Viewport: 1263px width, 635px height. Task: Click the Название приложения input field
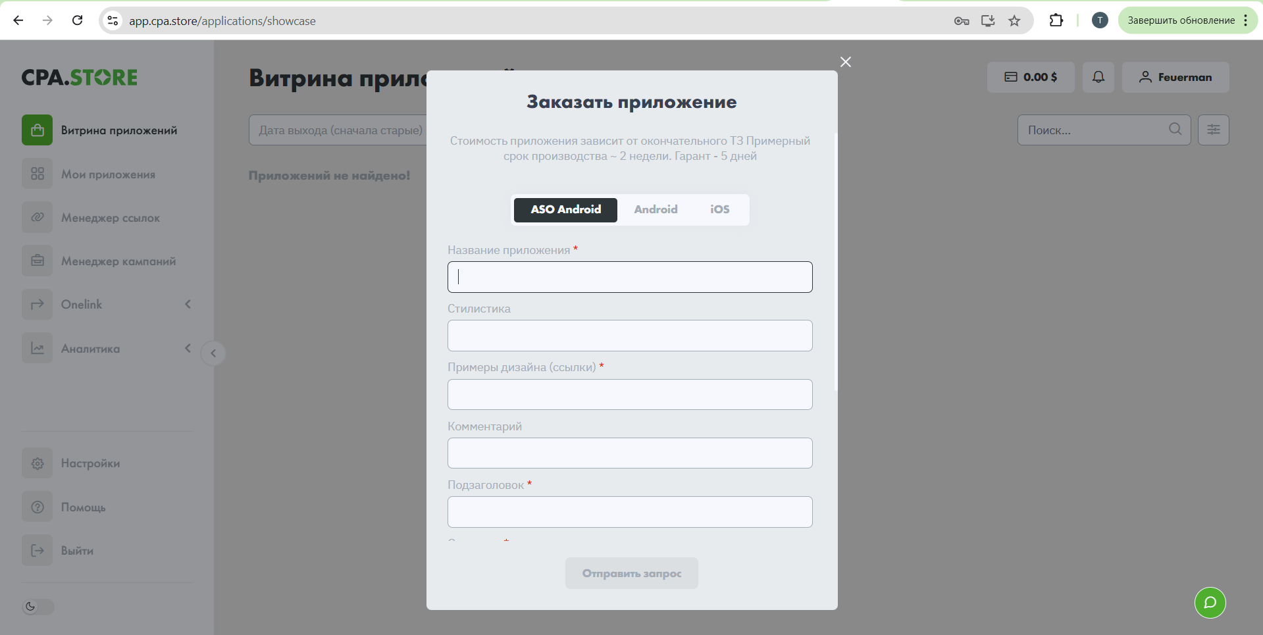(x=630, y=277)
